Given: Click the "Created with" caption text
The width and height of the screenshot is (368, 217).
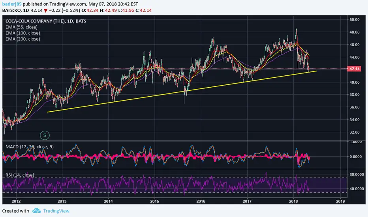Looking at the screenshot, I should coord(15,211).
